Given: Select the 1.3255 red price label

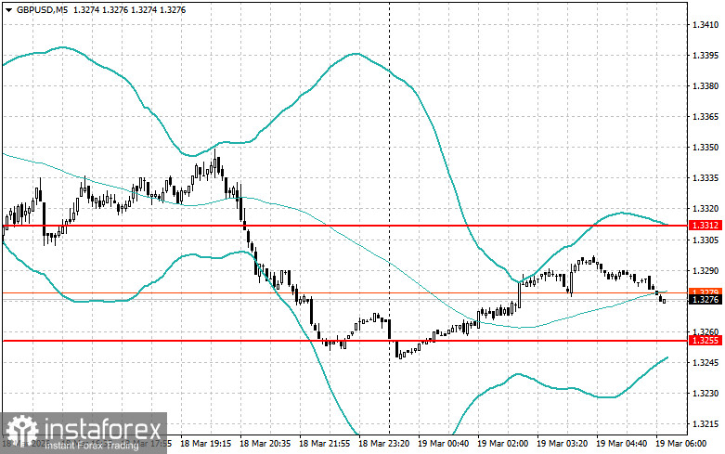Looking at the screenshot, I should coord(706,341).
